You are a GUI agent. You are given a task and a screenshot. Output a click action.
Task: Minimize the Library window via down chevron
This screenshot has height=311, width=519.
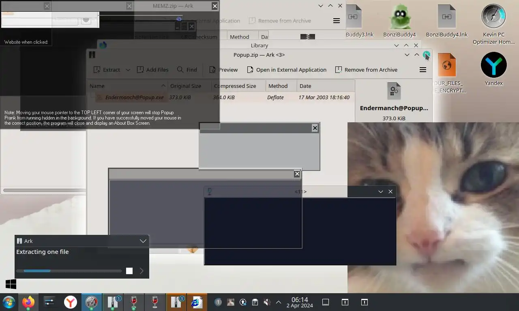click(x=397, y=45)
